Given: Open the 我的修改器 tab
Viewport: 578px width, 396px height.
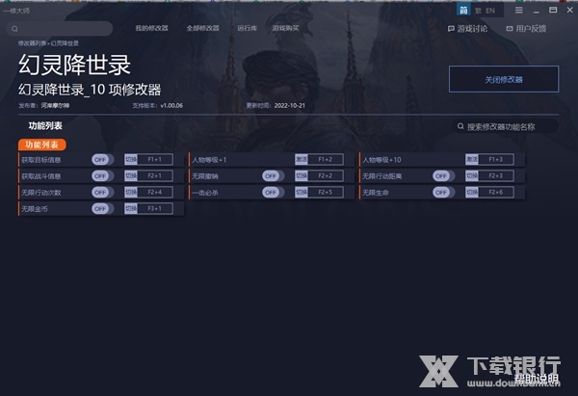Looking at the screenshot, I should click(151, 28).
